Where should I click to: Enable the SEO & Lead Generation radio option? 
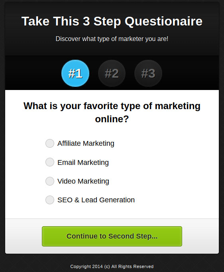tap(50, 200)
